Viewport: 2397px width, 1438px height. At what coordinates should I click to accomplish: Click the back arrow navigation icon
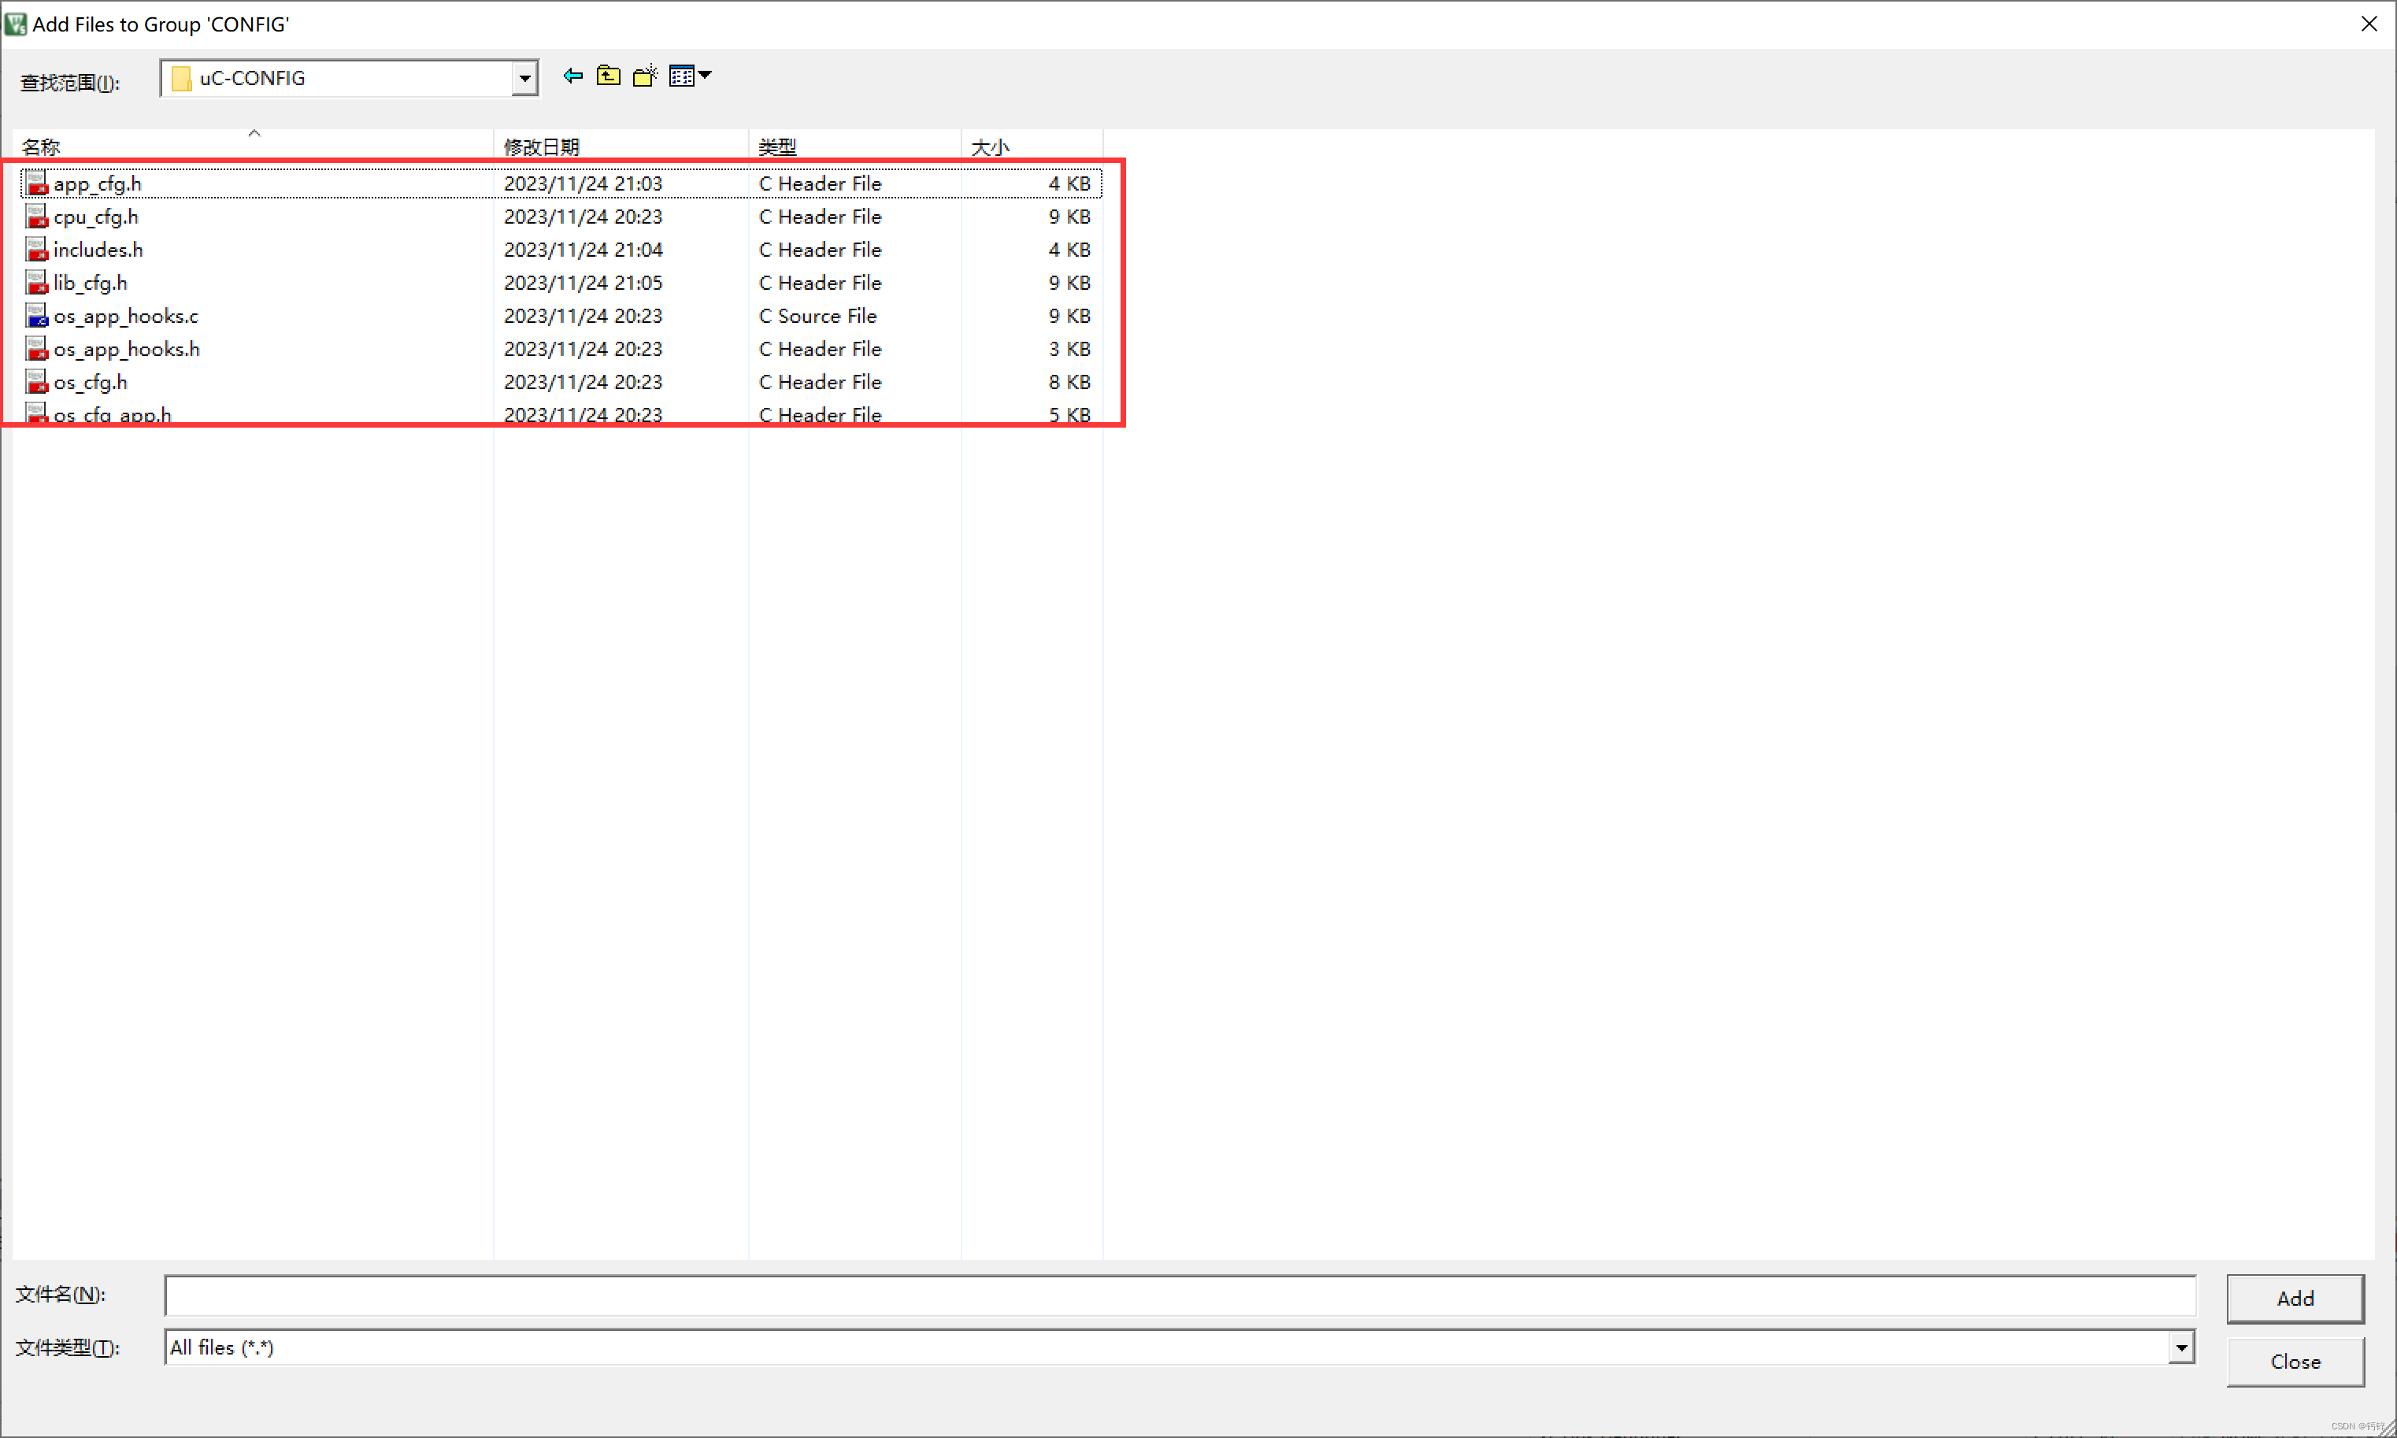[x=572, y=76]
